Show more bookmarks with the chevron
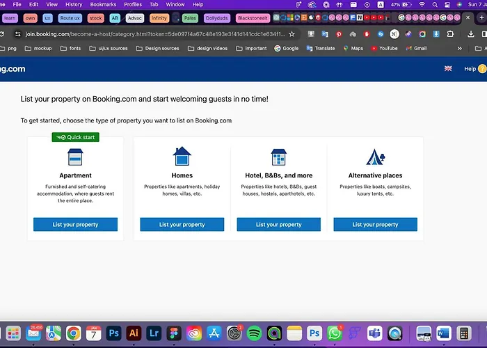487x348 pixels. [460, 49]
